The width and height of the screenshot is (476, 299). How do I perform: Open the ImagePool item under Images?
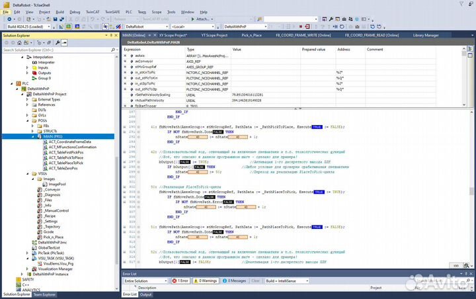point(58,183)
